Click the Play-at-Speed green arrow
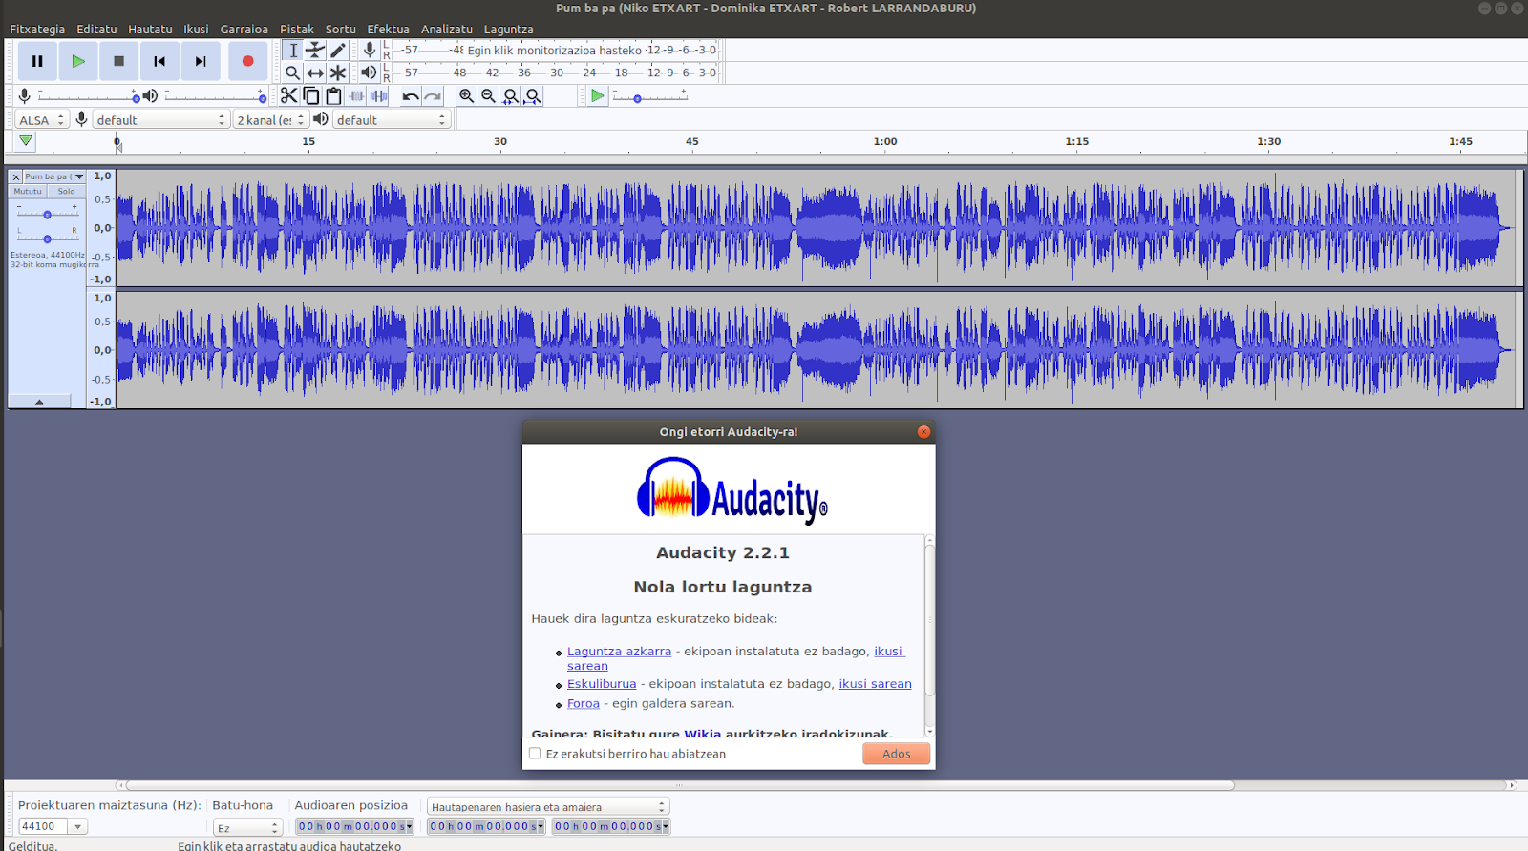This screenshot has width=1528, height=851. pyautogui.click(x=597, y=95)
